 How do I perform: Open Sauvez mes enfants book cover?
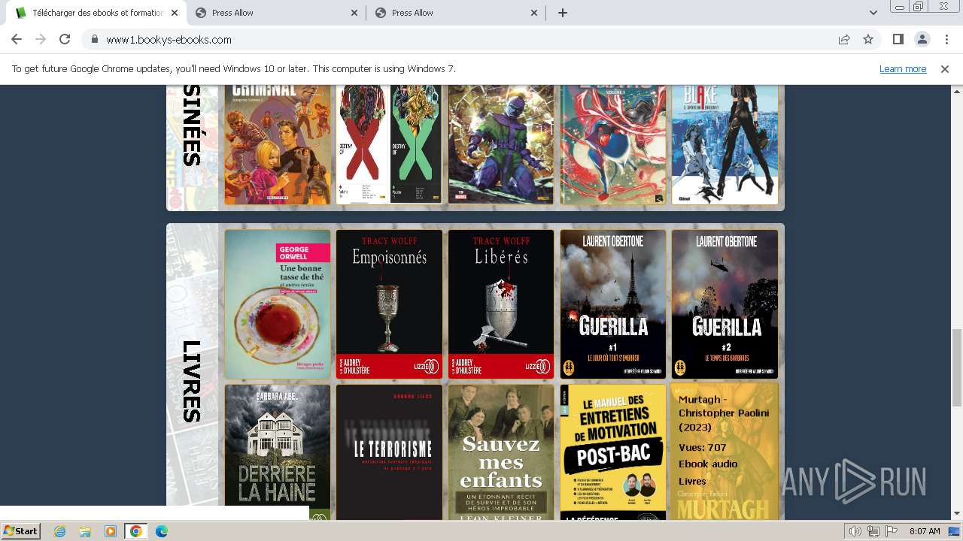pos(501,452)
